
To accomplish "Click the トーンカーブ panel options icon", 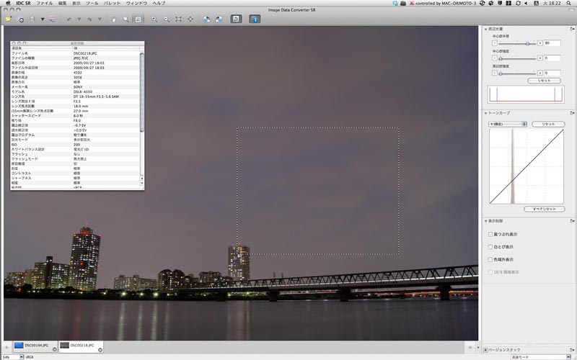I will point(572,113).
